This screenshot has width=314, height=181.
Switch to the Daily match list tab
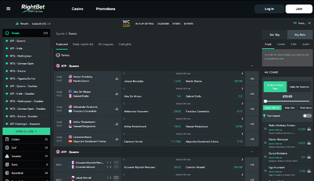83,44
